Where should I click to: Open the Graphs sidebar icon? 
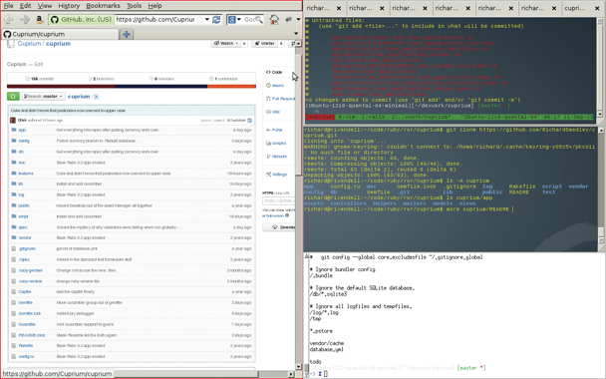tap(268, 143)
